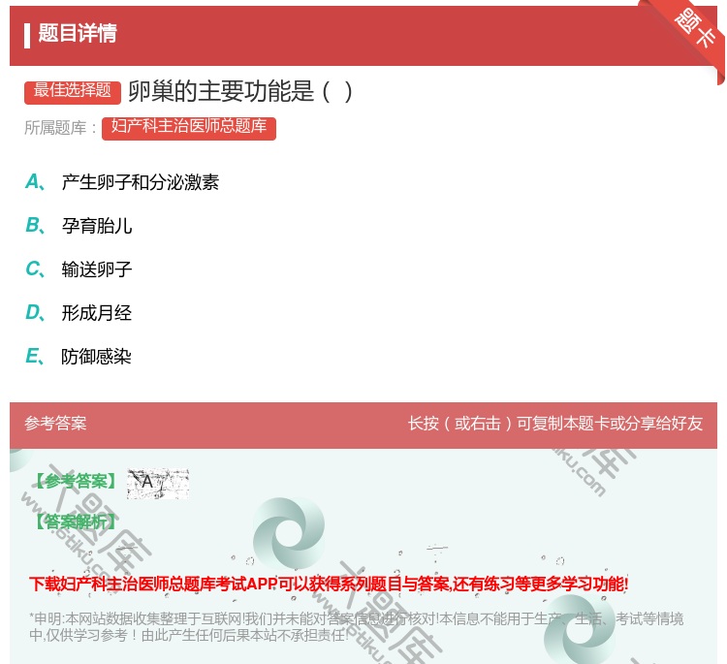
Task: Choose the answer text 孕育胎儿
Action: coord(97,226)
